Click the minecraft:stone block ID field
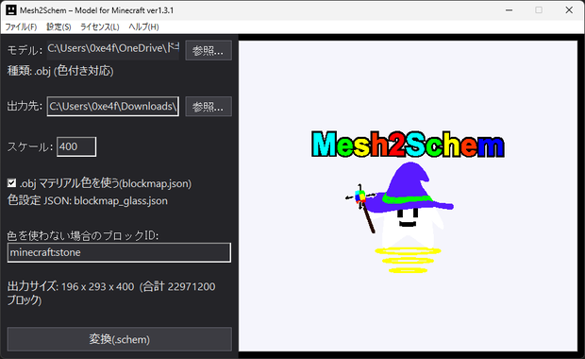The width and height of the screenshot is (585, 359). (x=119, y=252)
